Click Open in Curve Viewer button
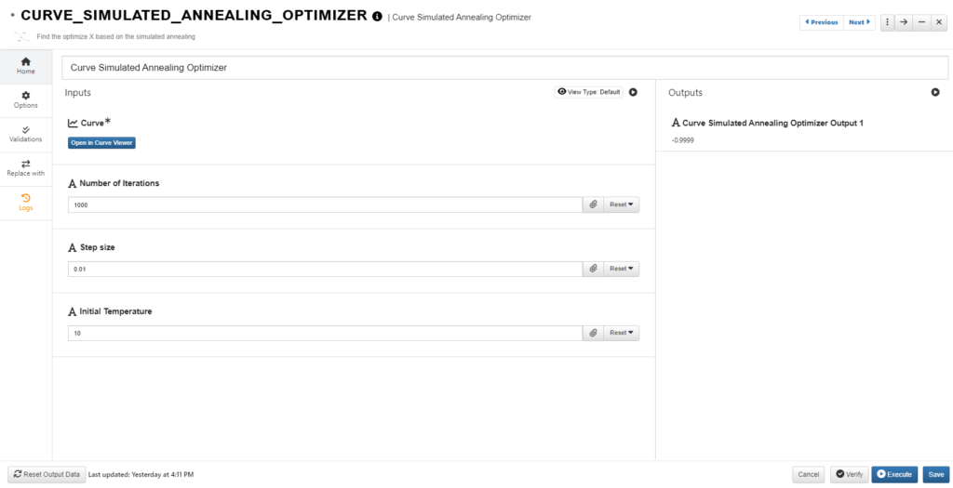953x488 pixels. [101, 142]
